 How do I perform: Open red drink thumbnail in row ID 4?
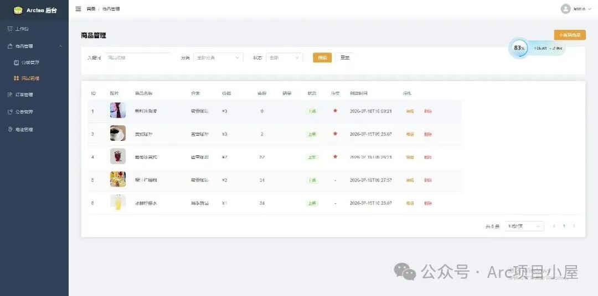118,156
